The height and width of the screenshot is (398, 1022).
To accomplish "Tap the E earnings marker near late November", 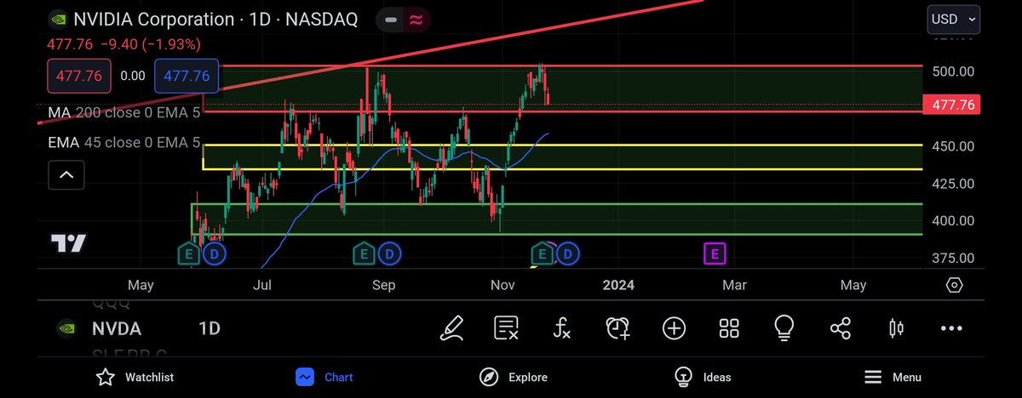I will pyautogui.click(x=542, y=253).
